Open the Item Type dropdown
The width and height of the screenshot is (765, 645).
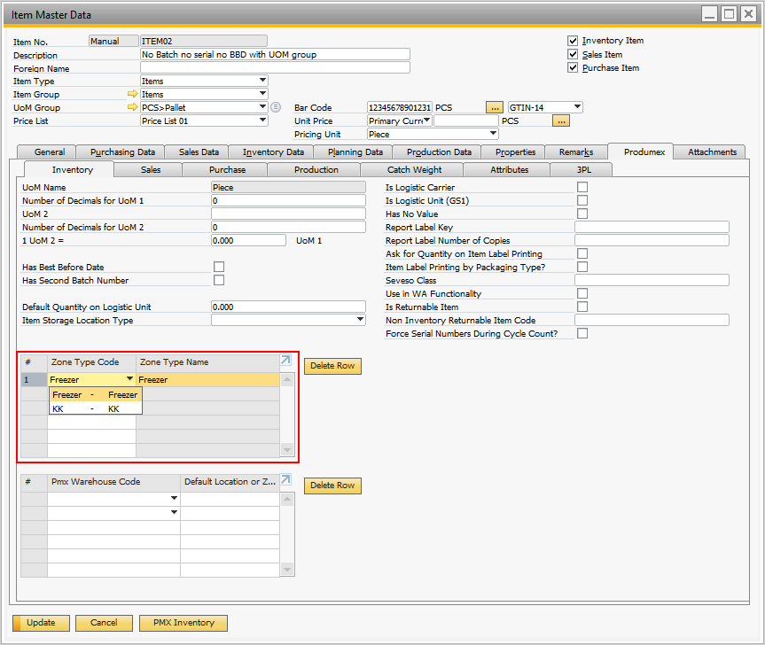point(262,81)
